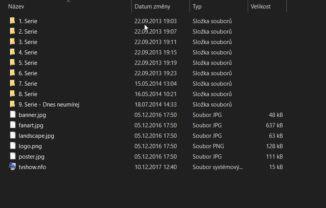Select the landscape.jpg file name
The height and width of the screenshot is (208, 326).
click(36, 135)
